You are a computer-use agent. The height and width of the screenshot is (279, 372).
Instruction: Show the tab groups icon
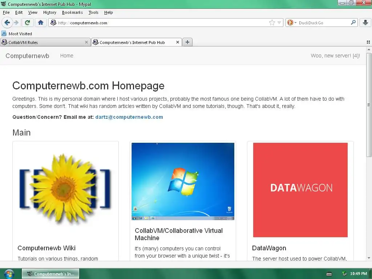[x=368, y=42]
